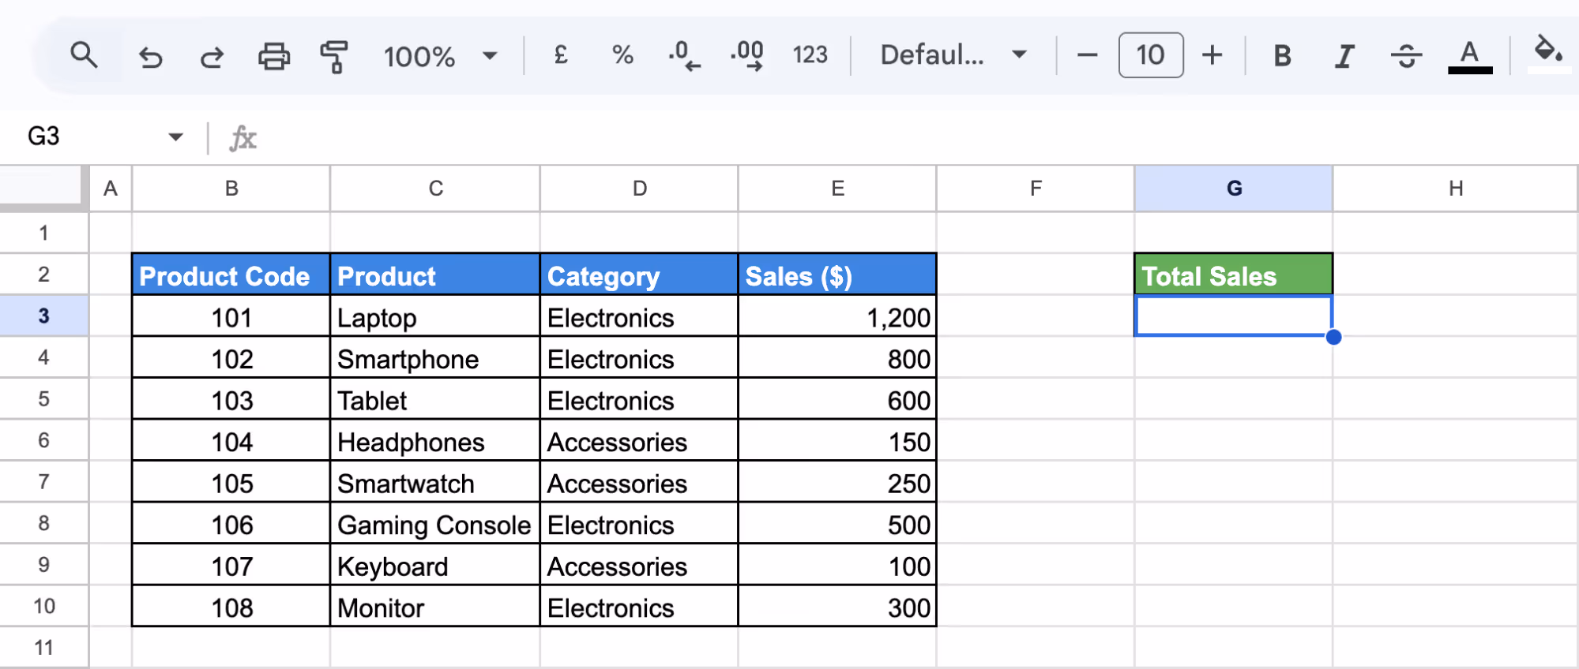Format as currency with pound icon
The width and height of the screenshot is (1579, 669).
[x=561, y=54]
